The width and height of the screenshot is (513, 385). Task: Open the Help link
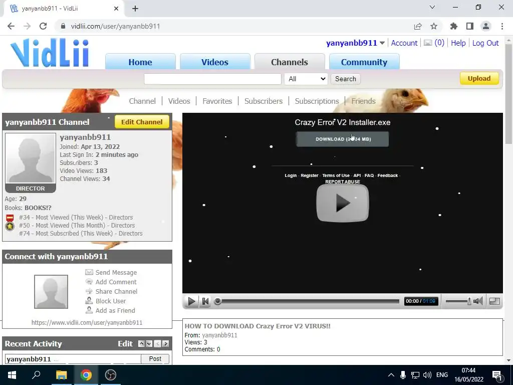click(x=458, y=43)
